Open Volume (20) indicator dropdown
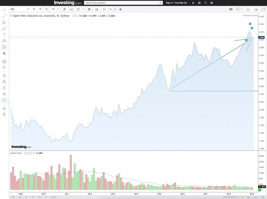 coord(22,153)
